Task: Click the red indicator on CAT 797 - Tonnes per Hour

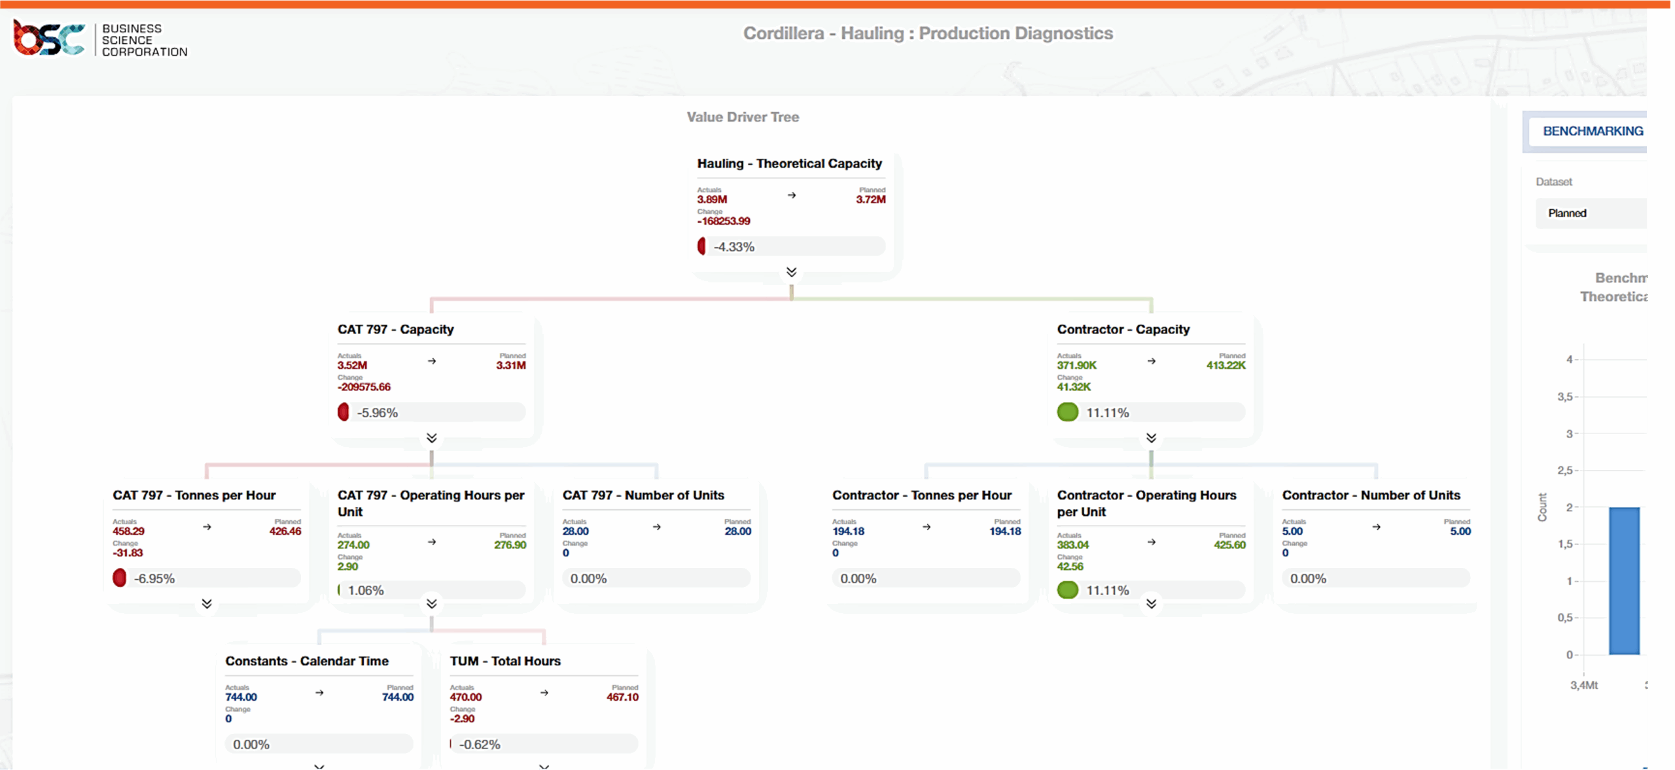Action: [120, 578]
